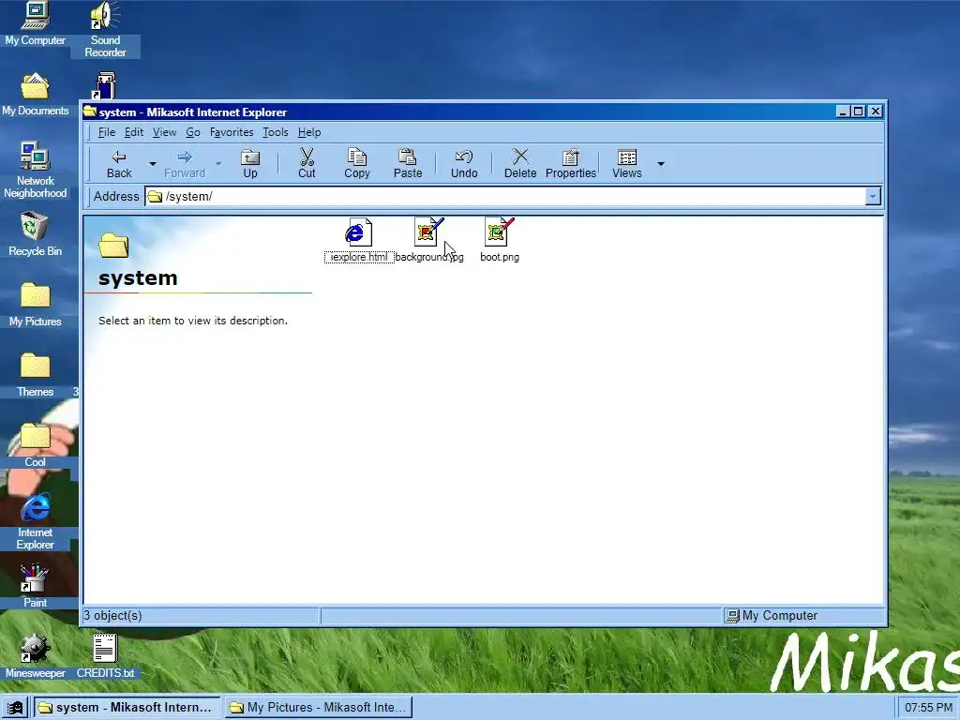Click the taskbar clock 07:55 PM
The width and height of the screenshot is (960, 720).
[x=928, y=708]
